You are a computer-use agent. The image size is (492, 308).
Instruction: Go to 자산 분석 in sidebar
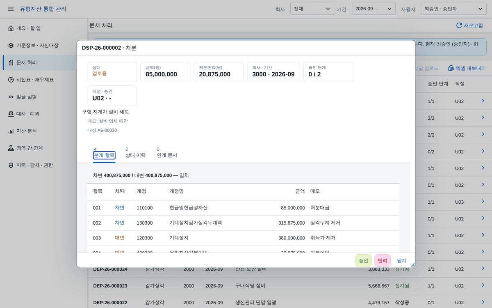[x=44, y=131]
